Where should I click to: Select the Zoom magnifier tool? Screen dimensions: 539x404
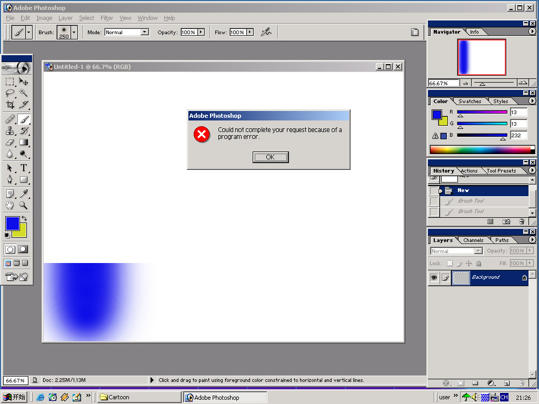(23, 206)
